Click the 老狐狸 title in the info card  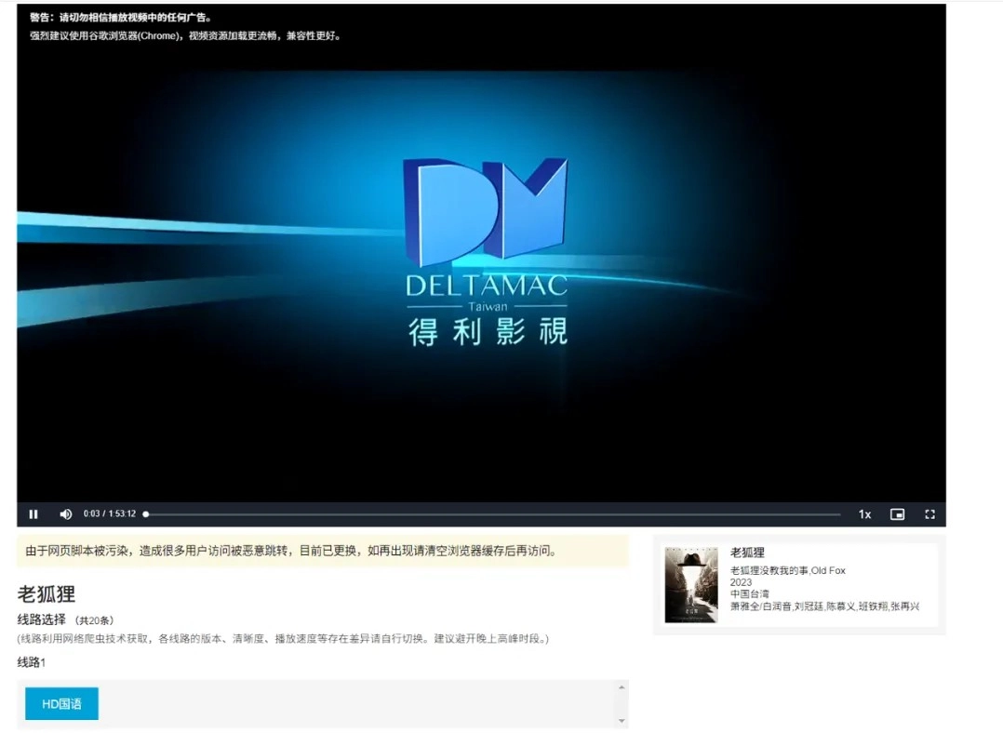(x=747, y=553)
